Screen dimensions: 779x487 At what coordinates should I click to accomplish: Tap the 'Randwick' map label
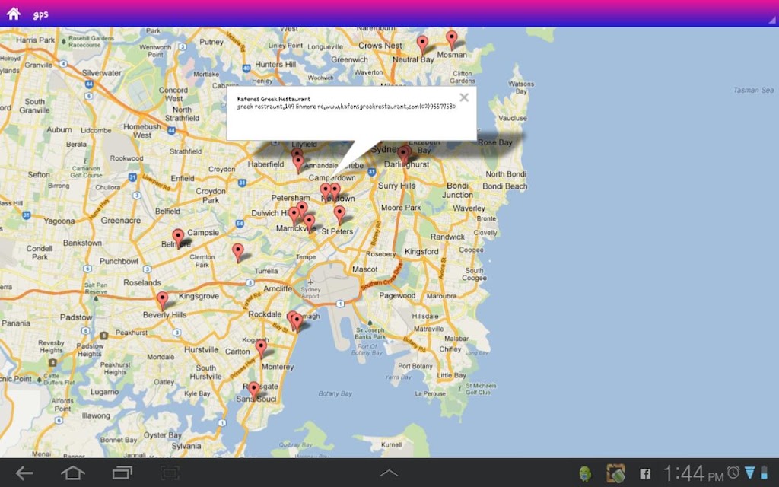click(x=447, y=237)
